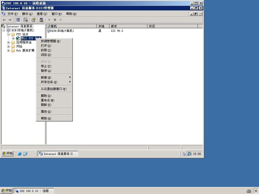Open the 帮助(H) menu in menu bar
The image size is (259, 194).
coord(71,14)
